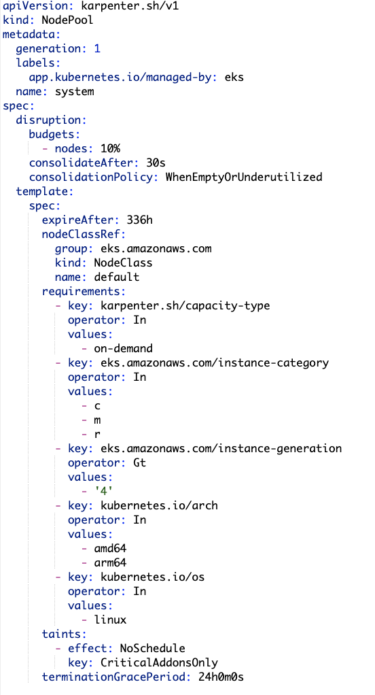The height and width of the screenshot is (695, 375).
Task: Click the app.kubernetes.io/managed-by label key
Action: [x=123, y=78]
